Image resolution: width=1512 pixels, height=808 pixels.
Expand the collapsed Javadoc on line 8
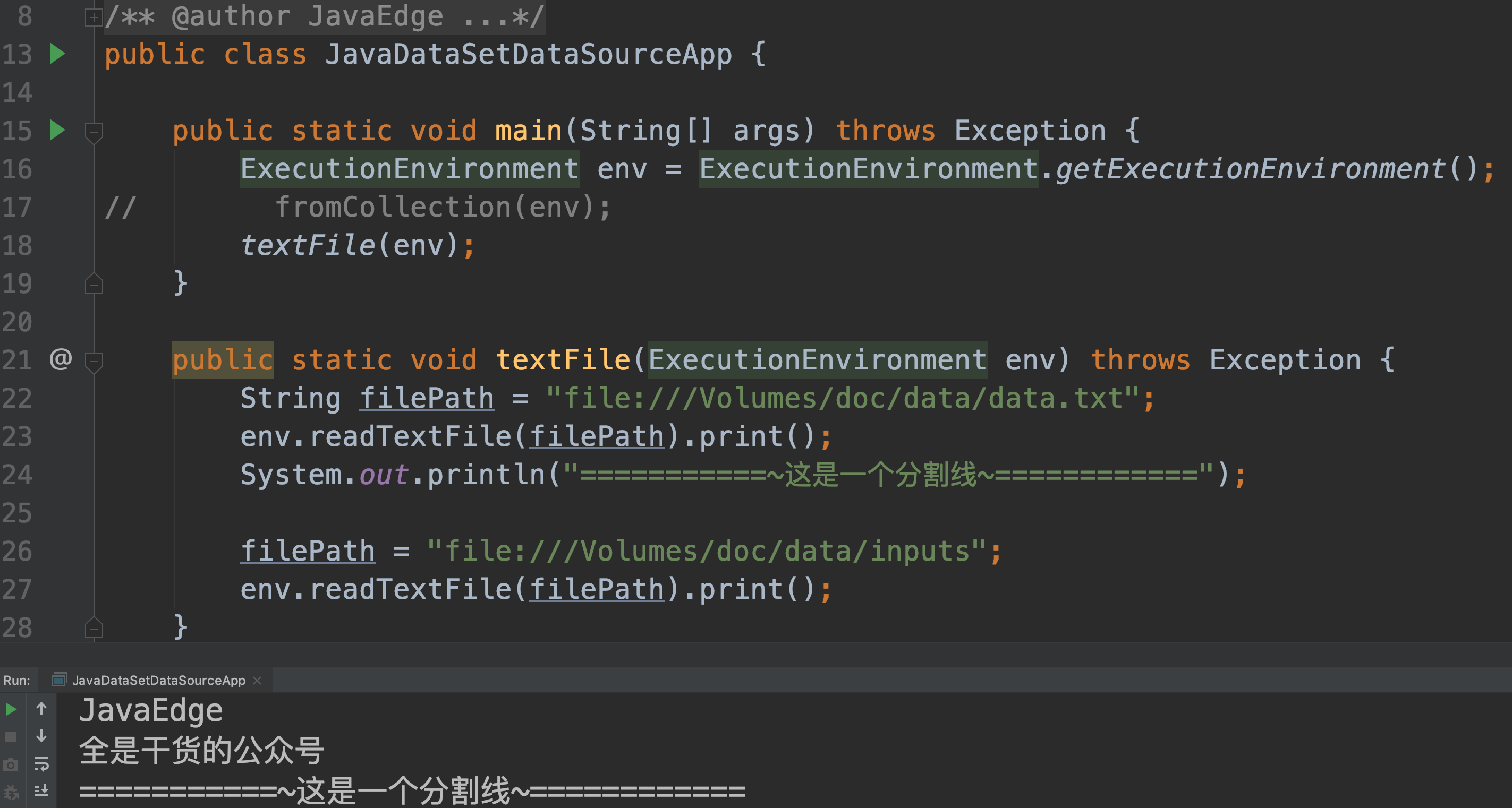[94, 16]
